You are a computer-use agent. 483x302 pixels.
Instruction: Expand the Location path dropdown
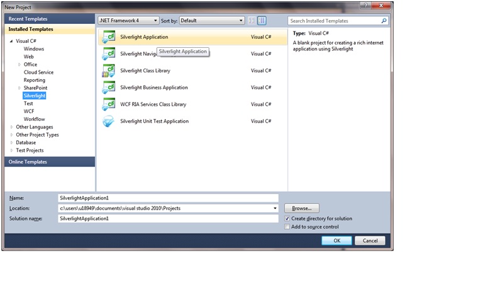click(x=275, y=208)
